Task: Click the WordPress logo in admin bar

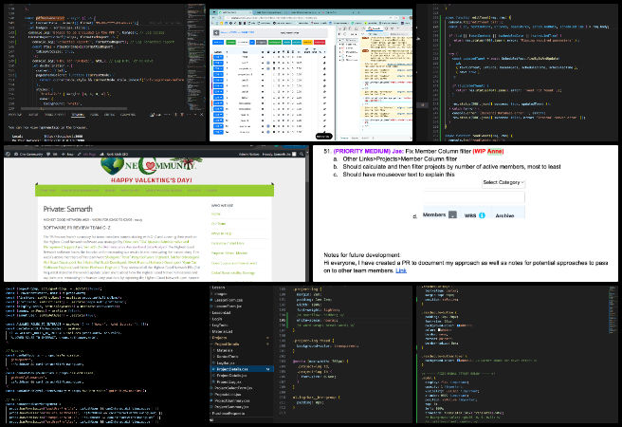Action: (x=8, y=154)
